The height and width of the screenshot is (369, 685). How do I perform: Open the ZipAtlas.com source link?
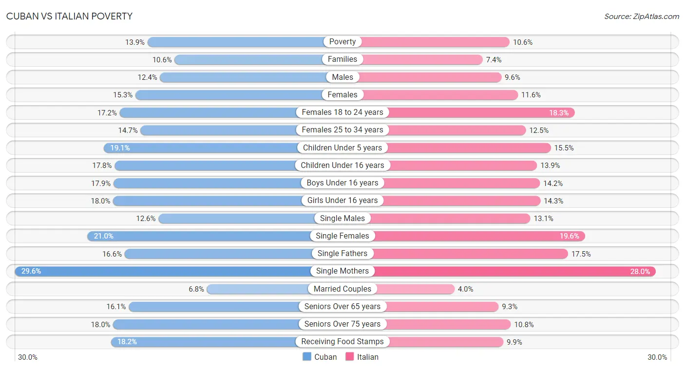(641, 17)
